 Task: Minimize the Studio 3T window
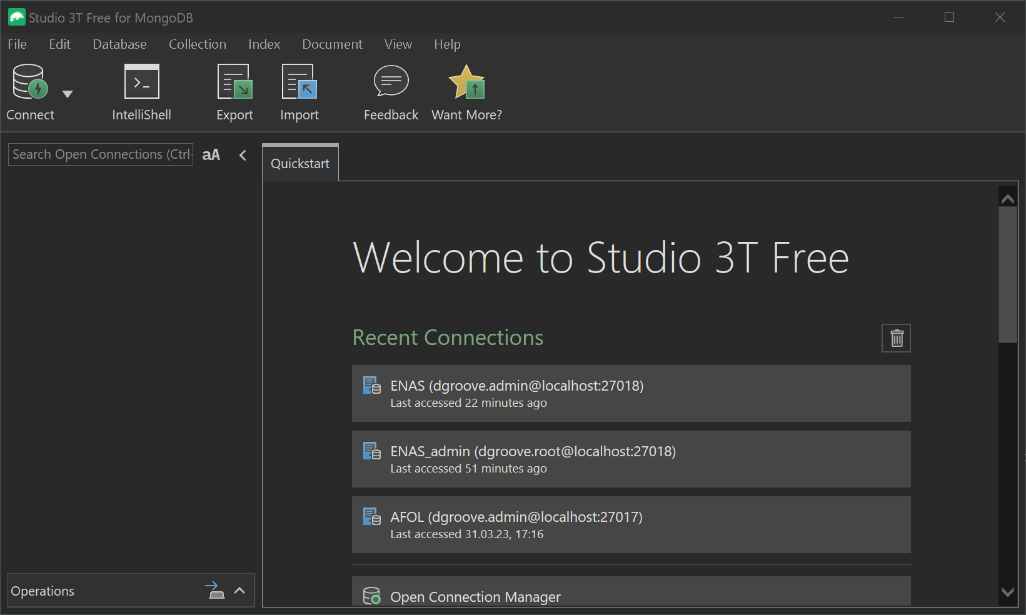point(899,17)
